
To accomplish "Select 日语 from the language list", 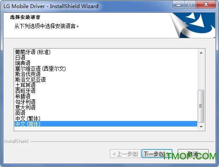I will click(106, 58).
